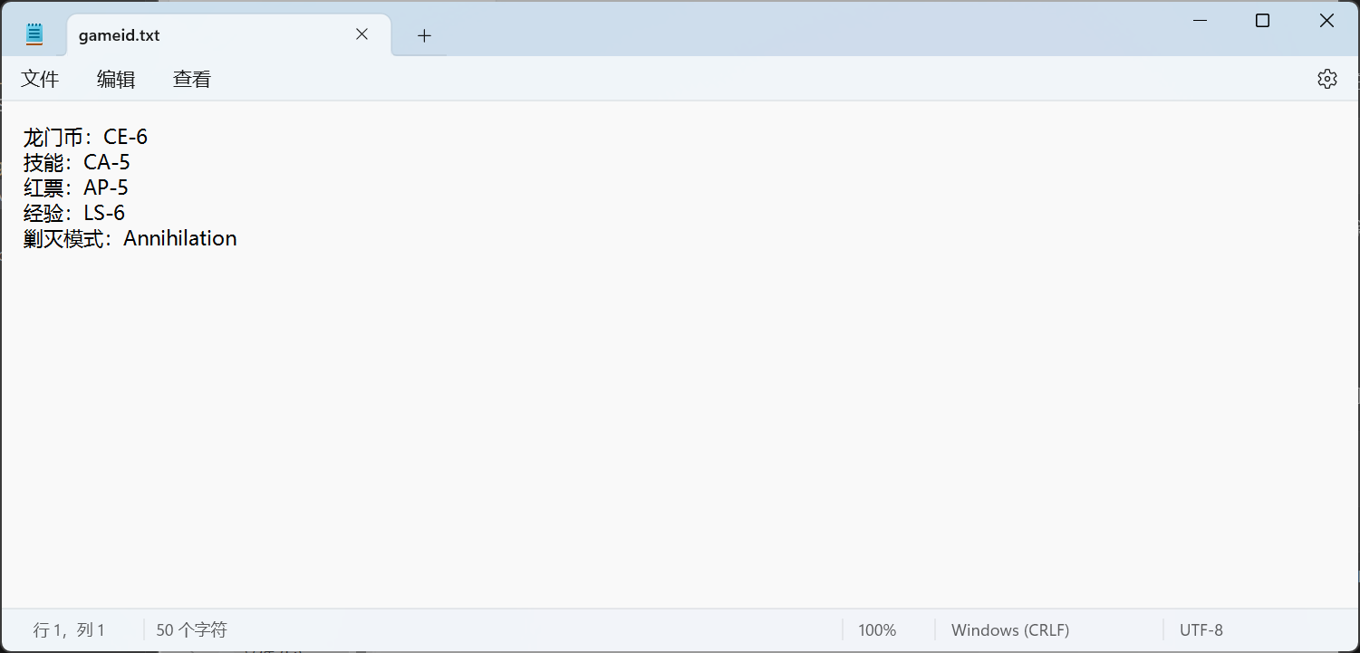Add a new tab with plus button

pos(424,35)
